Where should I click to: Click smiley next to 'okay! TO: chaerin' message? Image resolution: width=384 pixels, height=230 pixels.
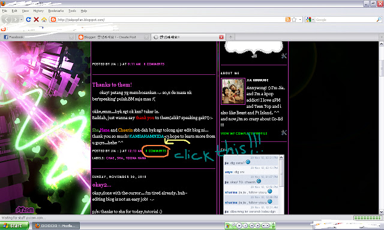tap(259, 181)
